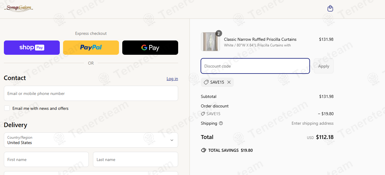The height and width of the screenshot is (175, 385).
Task: Expand the United States country selector
Action: coord(172,140)
